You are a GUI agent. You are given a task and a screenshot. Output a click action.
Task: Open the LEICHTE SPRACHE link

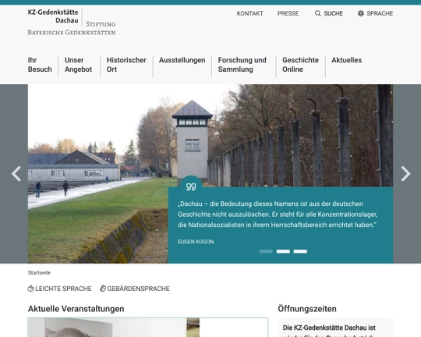(63, 289)
